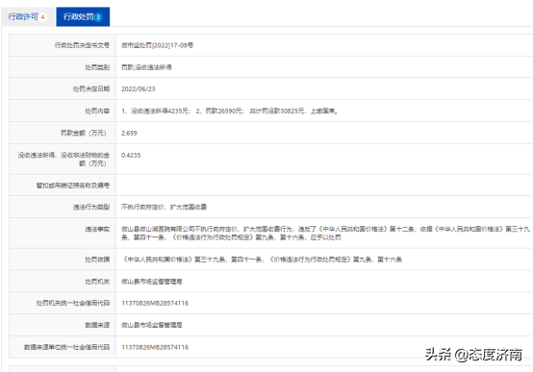Click the 违法行为类型 label
The width and height of the screenshot is (533, 372).
tap(91, 207)
